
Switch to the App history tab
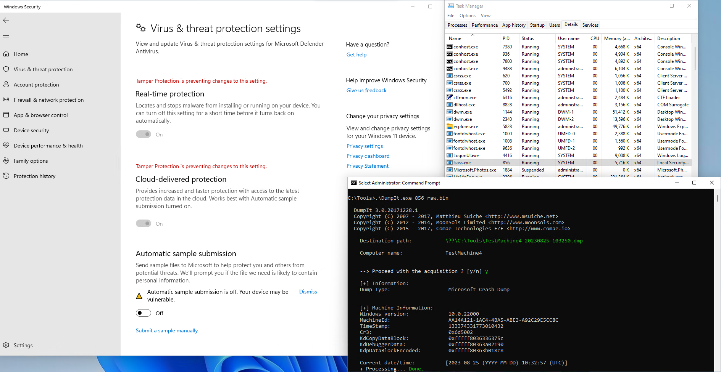click(x=514, y=25)
